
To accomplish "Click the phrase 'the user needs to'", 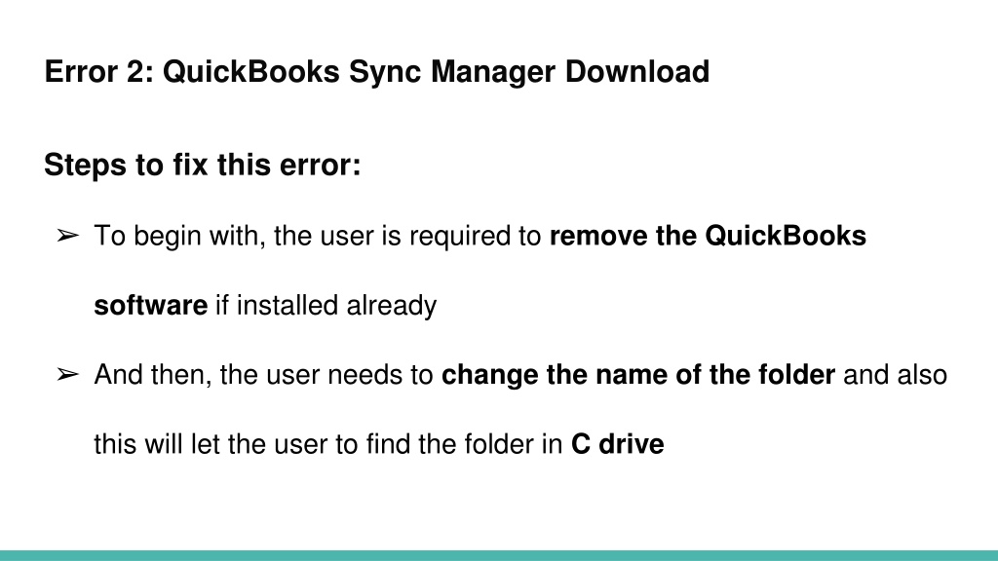I will pyautogui.click(x=326, y=375).
